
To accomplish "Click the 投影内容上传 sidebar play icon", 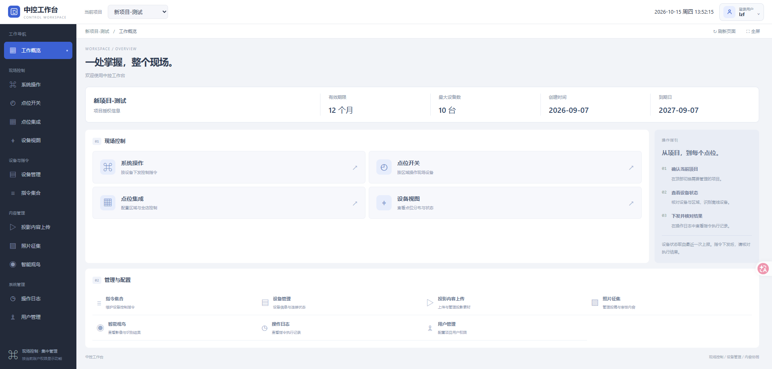I will 13,227.
